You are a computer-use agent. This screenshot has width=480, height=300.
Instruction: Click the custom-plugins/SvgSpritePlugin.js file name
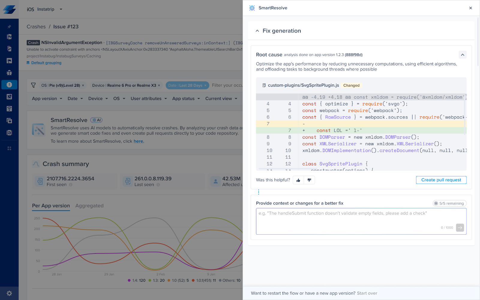coord(303,85)
